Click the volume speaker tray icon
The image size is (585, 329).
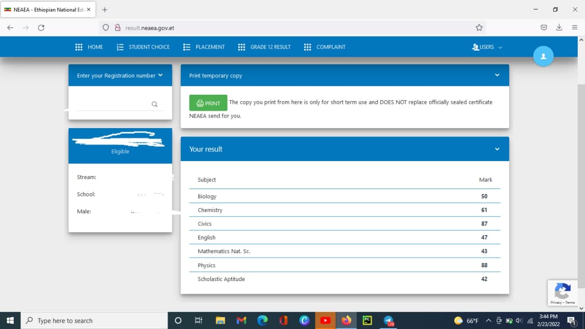[x=519, y=321]
